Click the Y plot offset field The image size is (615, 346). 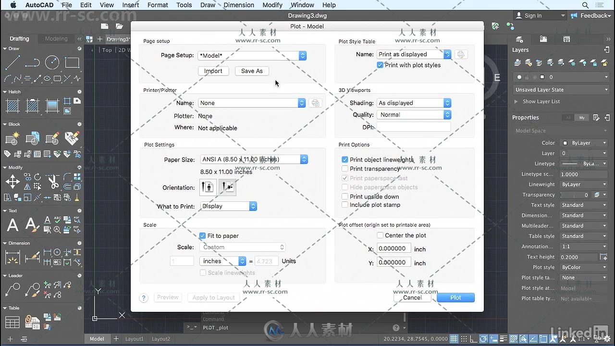(x=394, y=263)
